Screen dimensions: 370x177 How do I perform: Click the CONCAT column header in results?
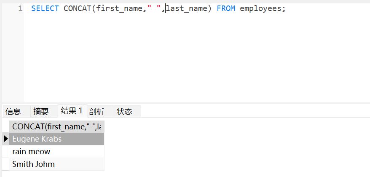pyautogui.click(x=56, y=126)
